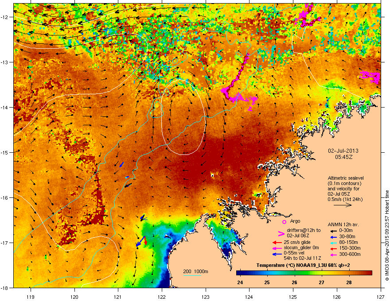This screenshot has height=301, width=390.
Task: Click the time label 05:45Z
Action: pos(343,157)
